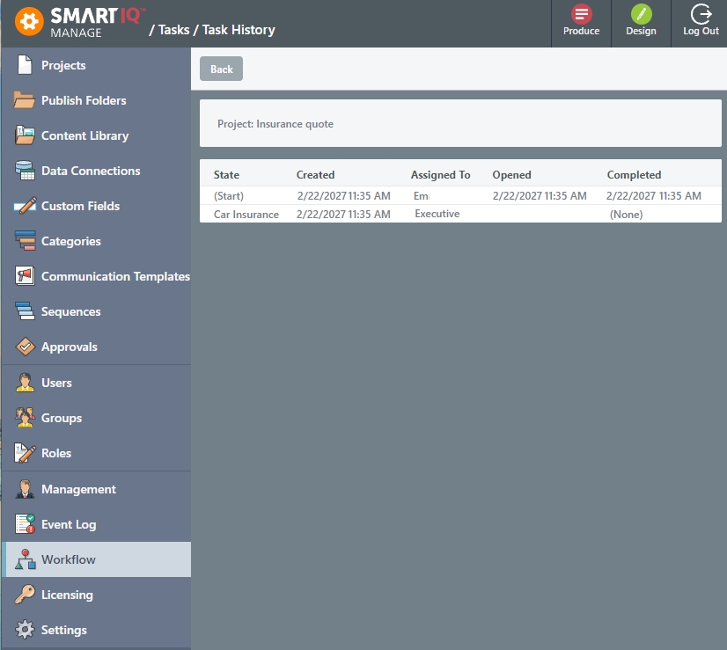This screenshot has width=727, height=650.
Task: Click the Sequences layered icon
Action: coord(25,311)
